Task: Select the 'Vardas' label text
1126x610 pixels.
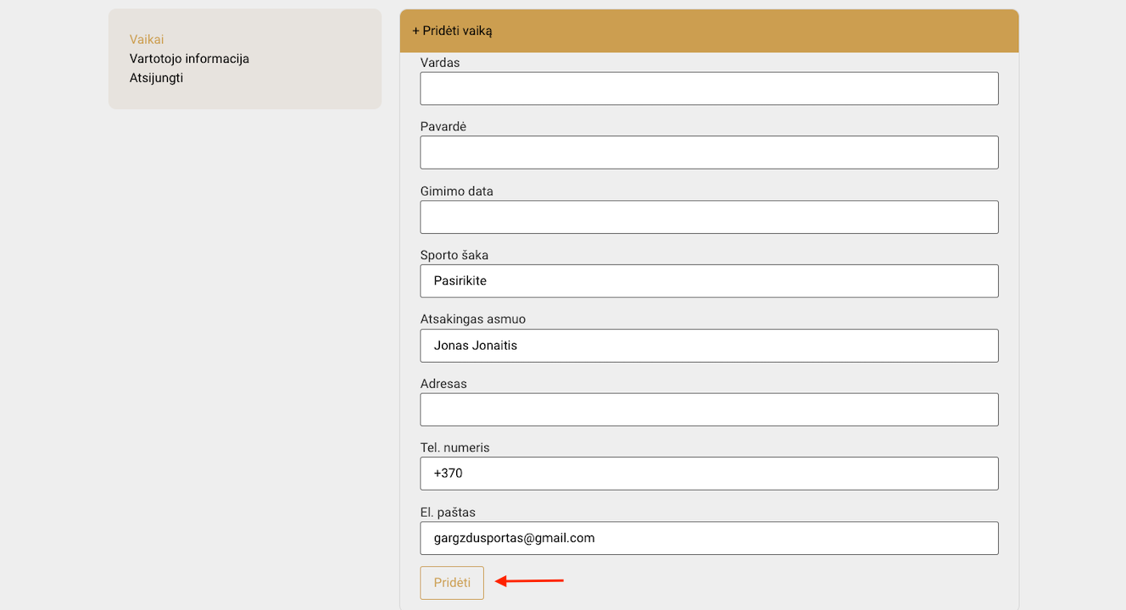Action: pos(440,63)
